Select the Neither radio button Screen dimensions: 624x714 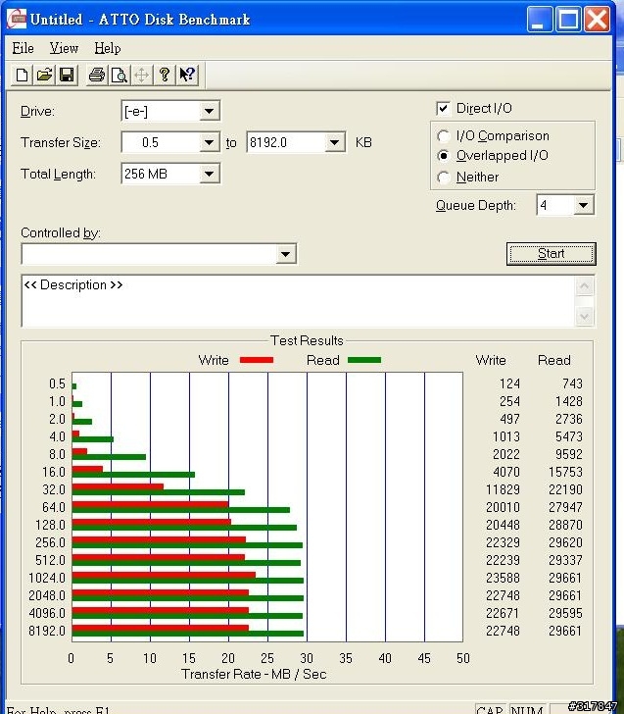(444, 178)
